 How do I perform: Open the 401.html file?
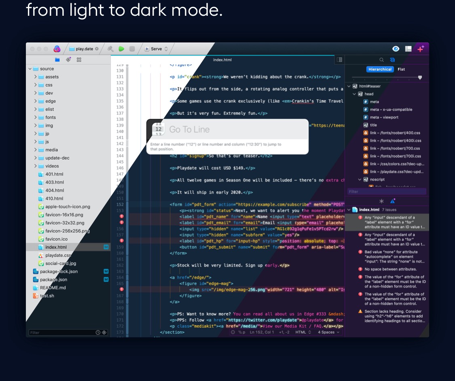click(54, 174)
